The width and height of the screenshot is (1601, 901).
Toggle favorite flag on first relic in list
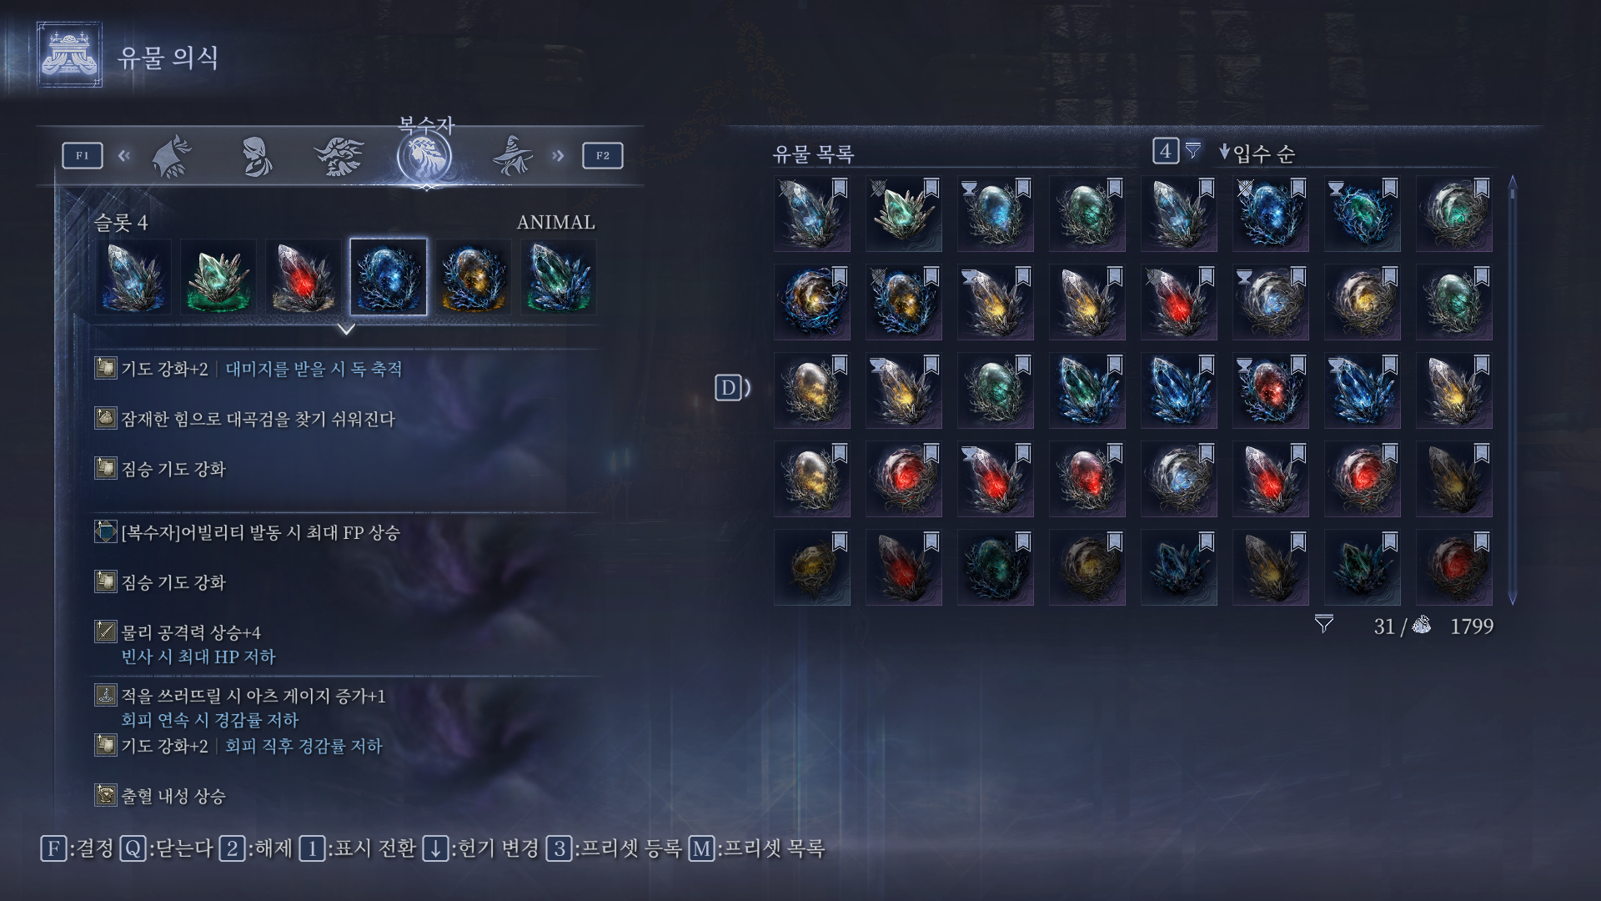point(840,187)
